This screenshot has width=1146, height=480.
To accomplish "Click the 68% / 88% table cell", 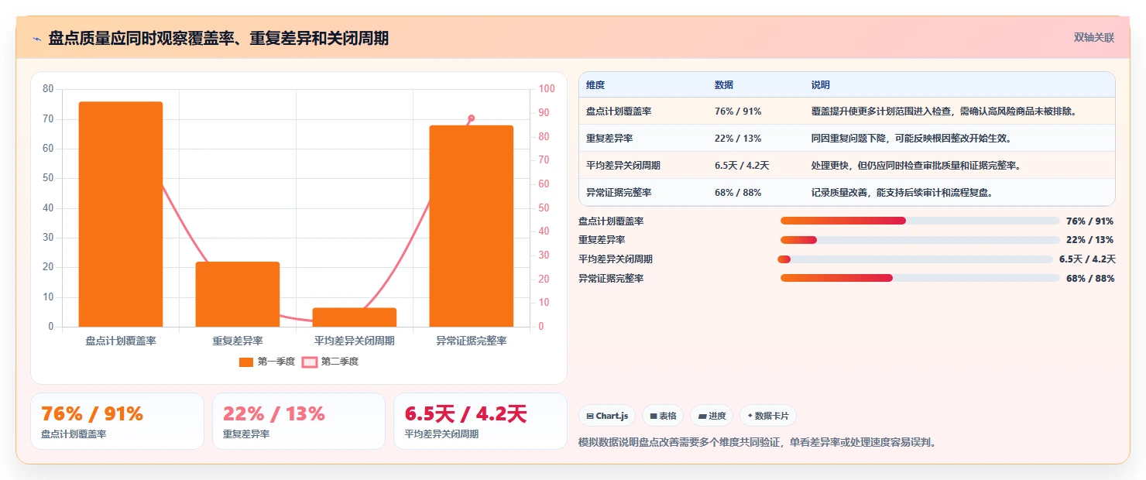I will (738, 192).
